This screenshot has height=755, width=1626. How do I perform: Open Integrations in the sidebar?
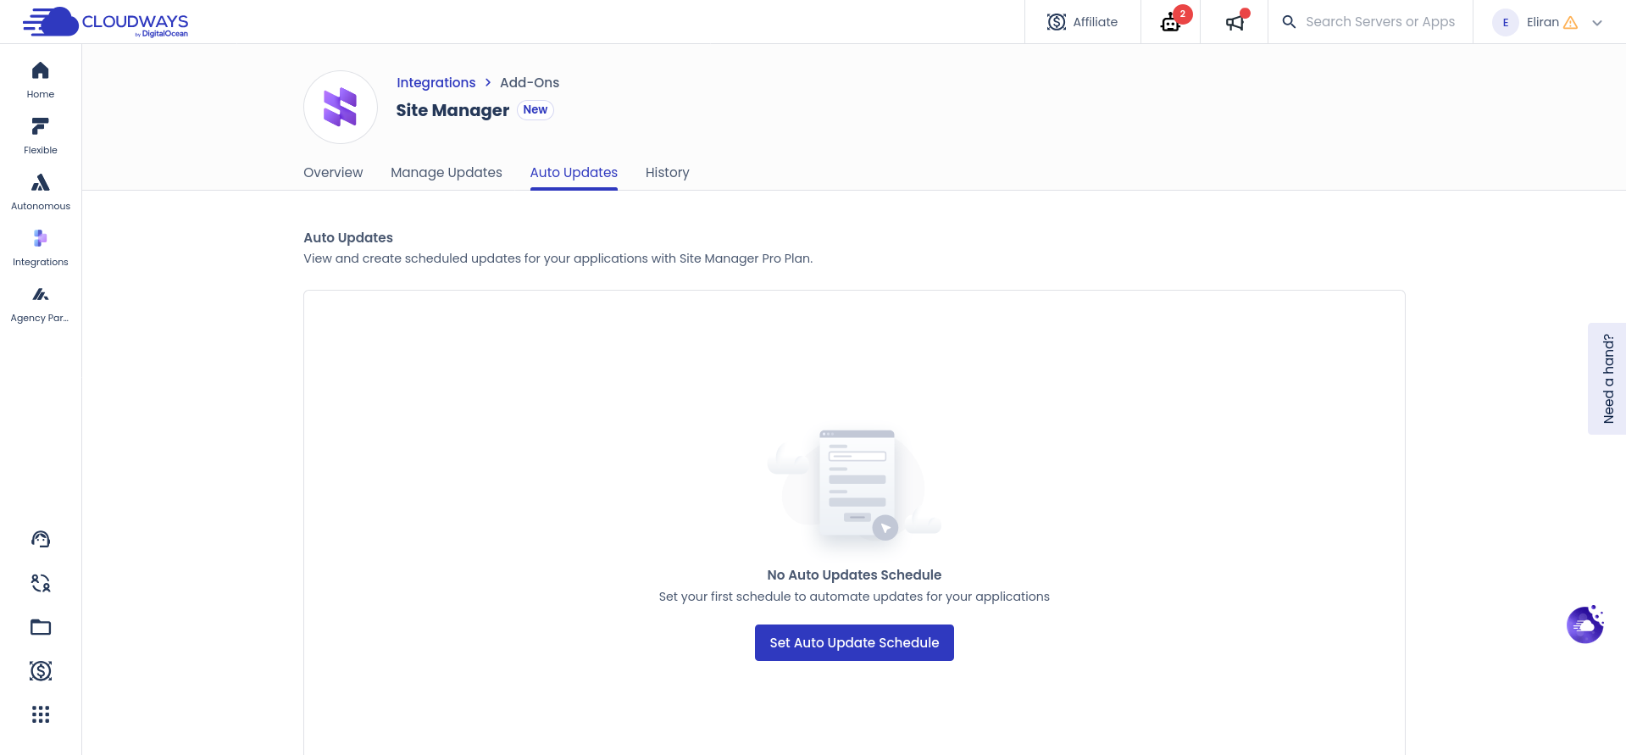coord(41,248)
